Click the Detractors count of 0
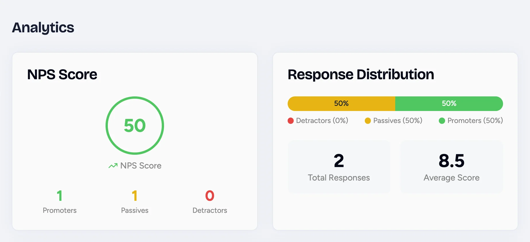This screenshot has width=530, height=242. (x=210, y=196)
